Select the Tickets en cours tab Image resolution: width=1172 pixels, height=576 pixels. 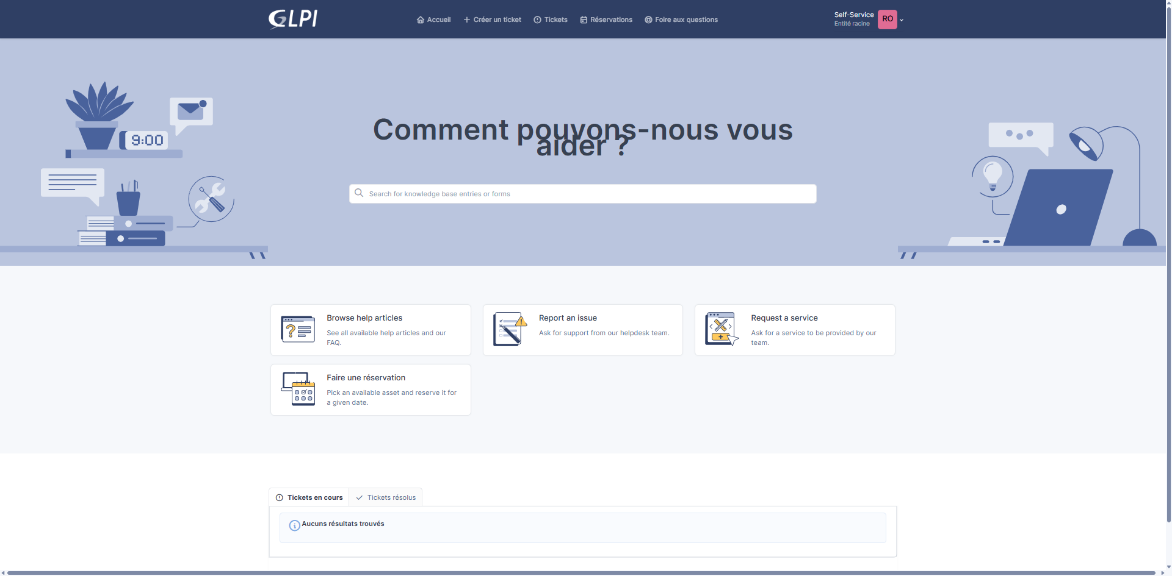pos(309,497)
